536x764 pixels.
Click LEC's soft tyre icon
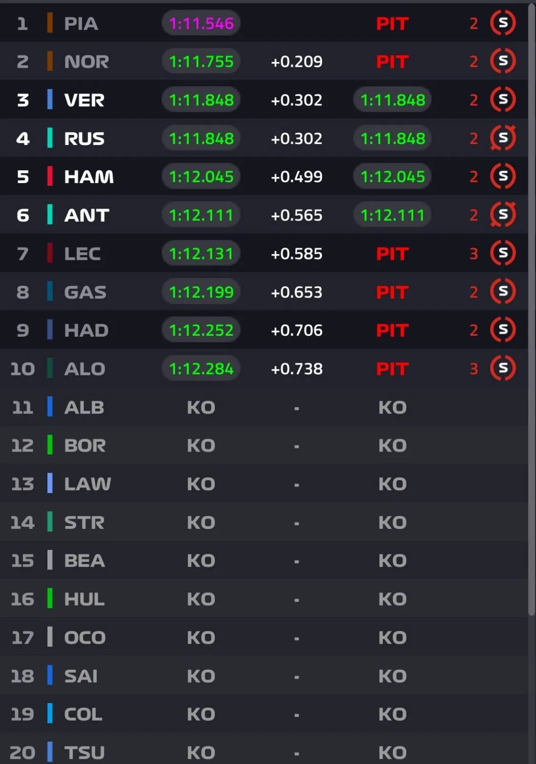[503, 253]
